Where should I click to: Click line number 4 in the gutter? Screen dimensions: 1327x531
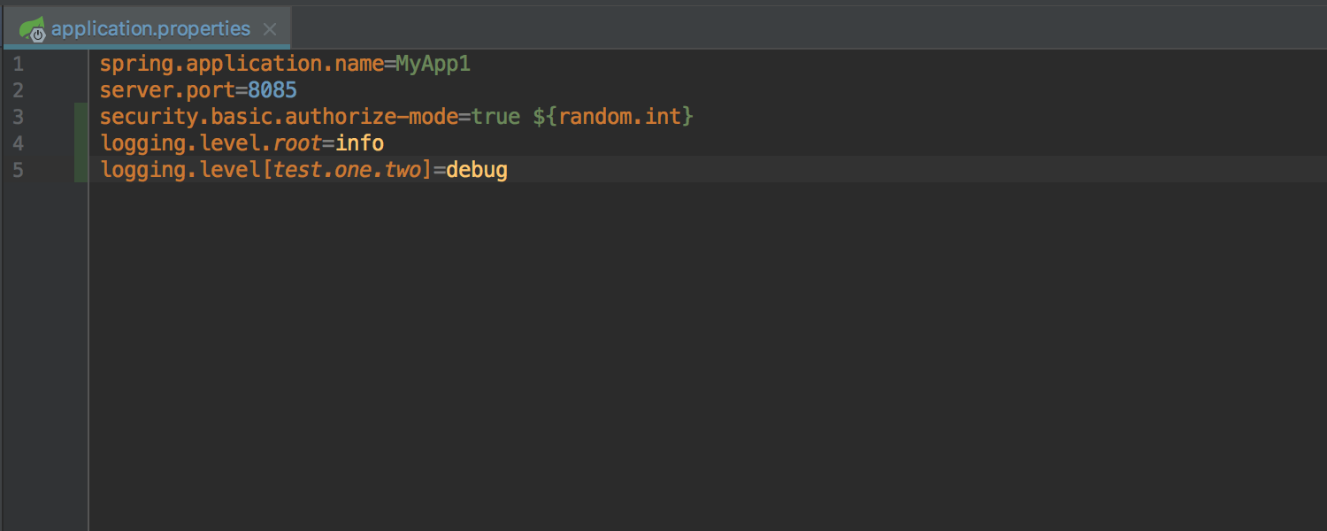coord(18,143)
